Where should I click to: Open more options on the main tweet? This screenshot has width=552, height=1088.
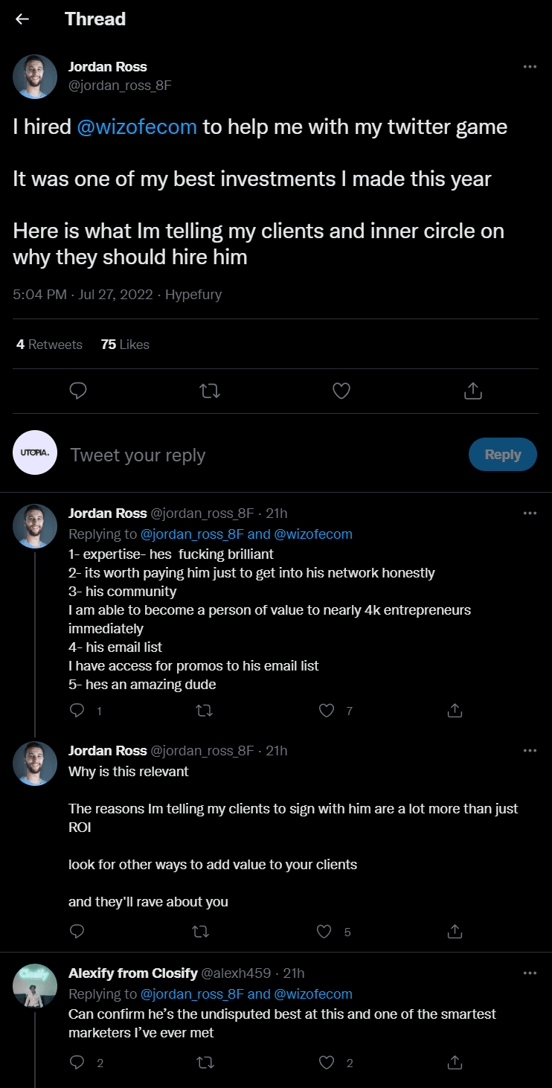tap(530, 66)
